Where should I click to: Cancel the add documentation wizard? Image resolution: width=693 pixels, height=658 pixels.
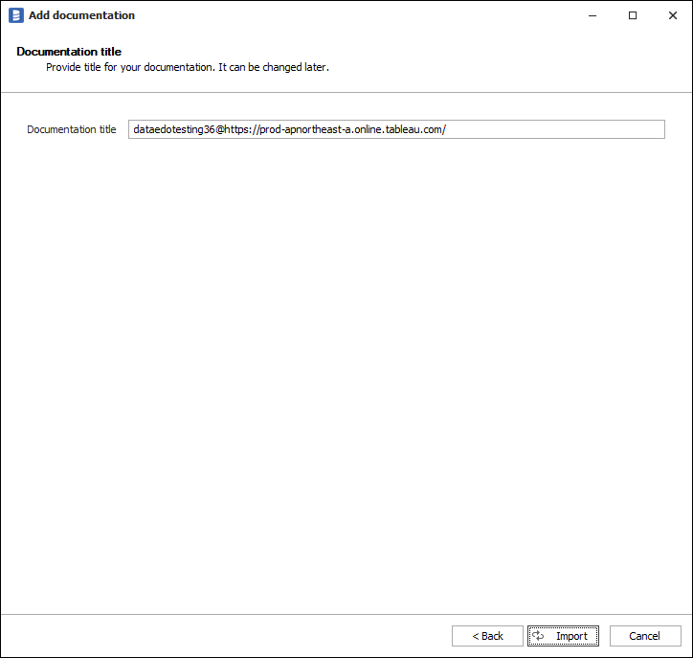(644, 636)
